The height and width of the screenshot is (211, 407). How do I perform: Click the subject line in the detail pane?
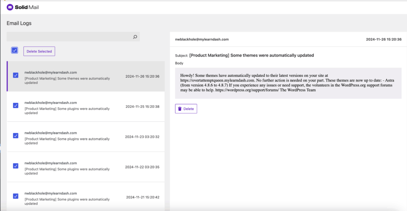pos(251,55)
